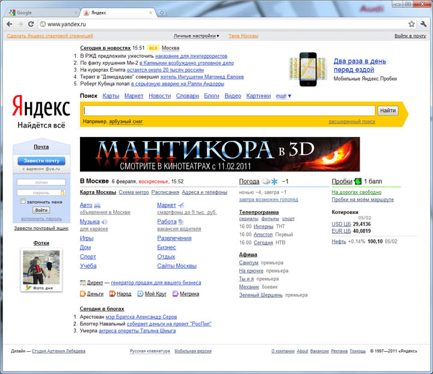Switch to the Google tab

coord(43,13)
